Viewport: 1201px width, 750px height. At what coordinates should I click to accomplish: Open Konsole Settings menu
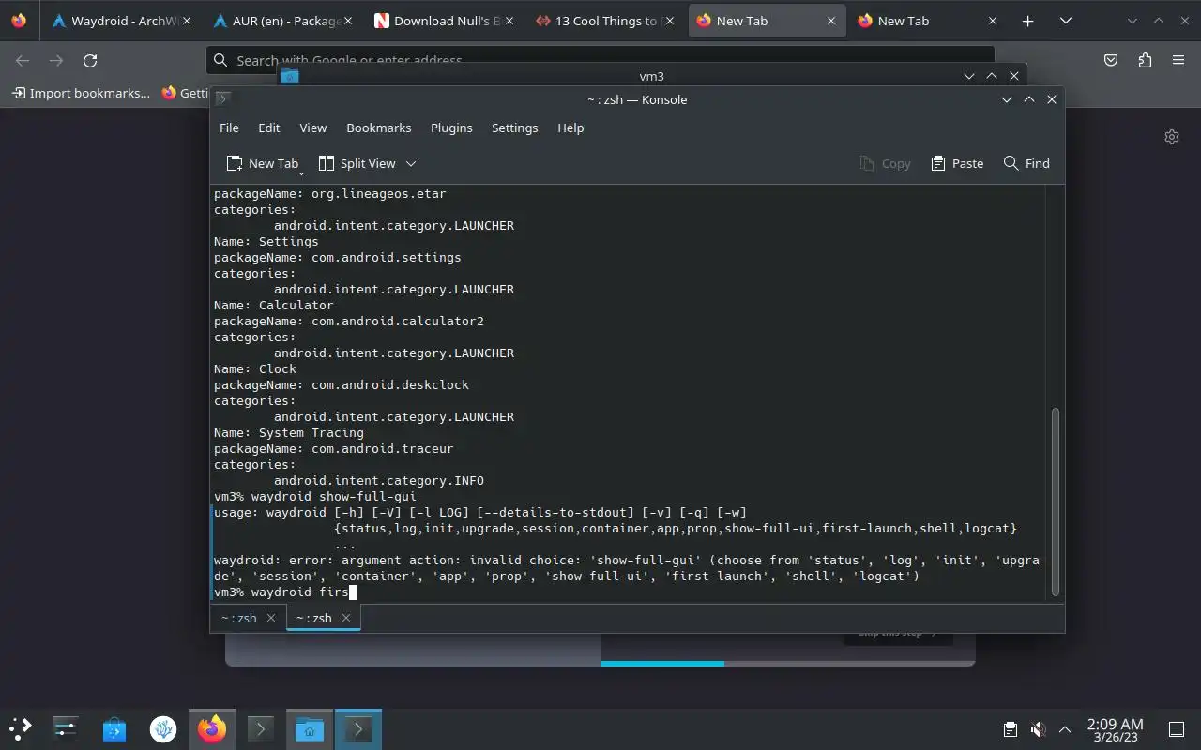515,127
